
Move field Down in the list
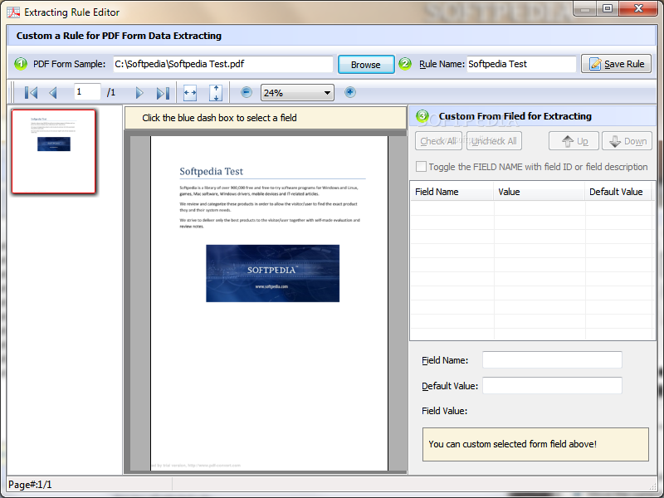point(627,141)
